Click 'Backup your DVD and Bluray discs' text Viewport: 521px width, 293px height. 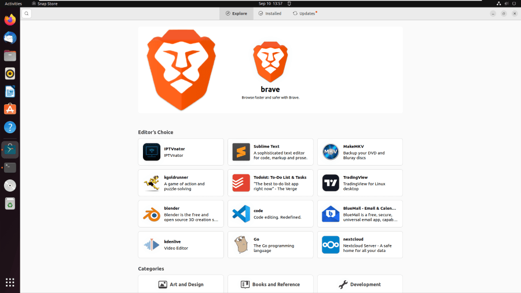pyautogui.click(x=364, y=155)
